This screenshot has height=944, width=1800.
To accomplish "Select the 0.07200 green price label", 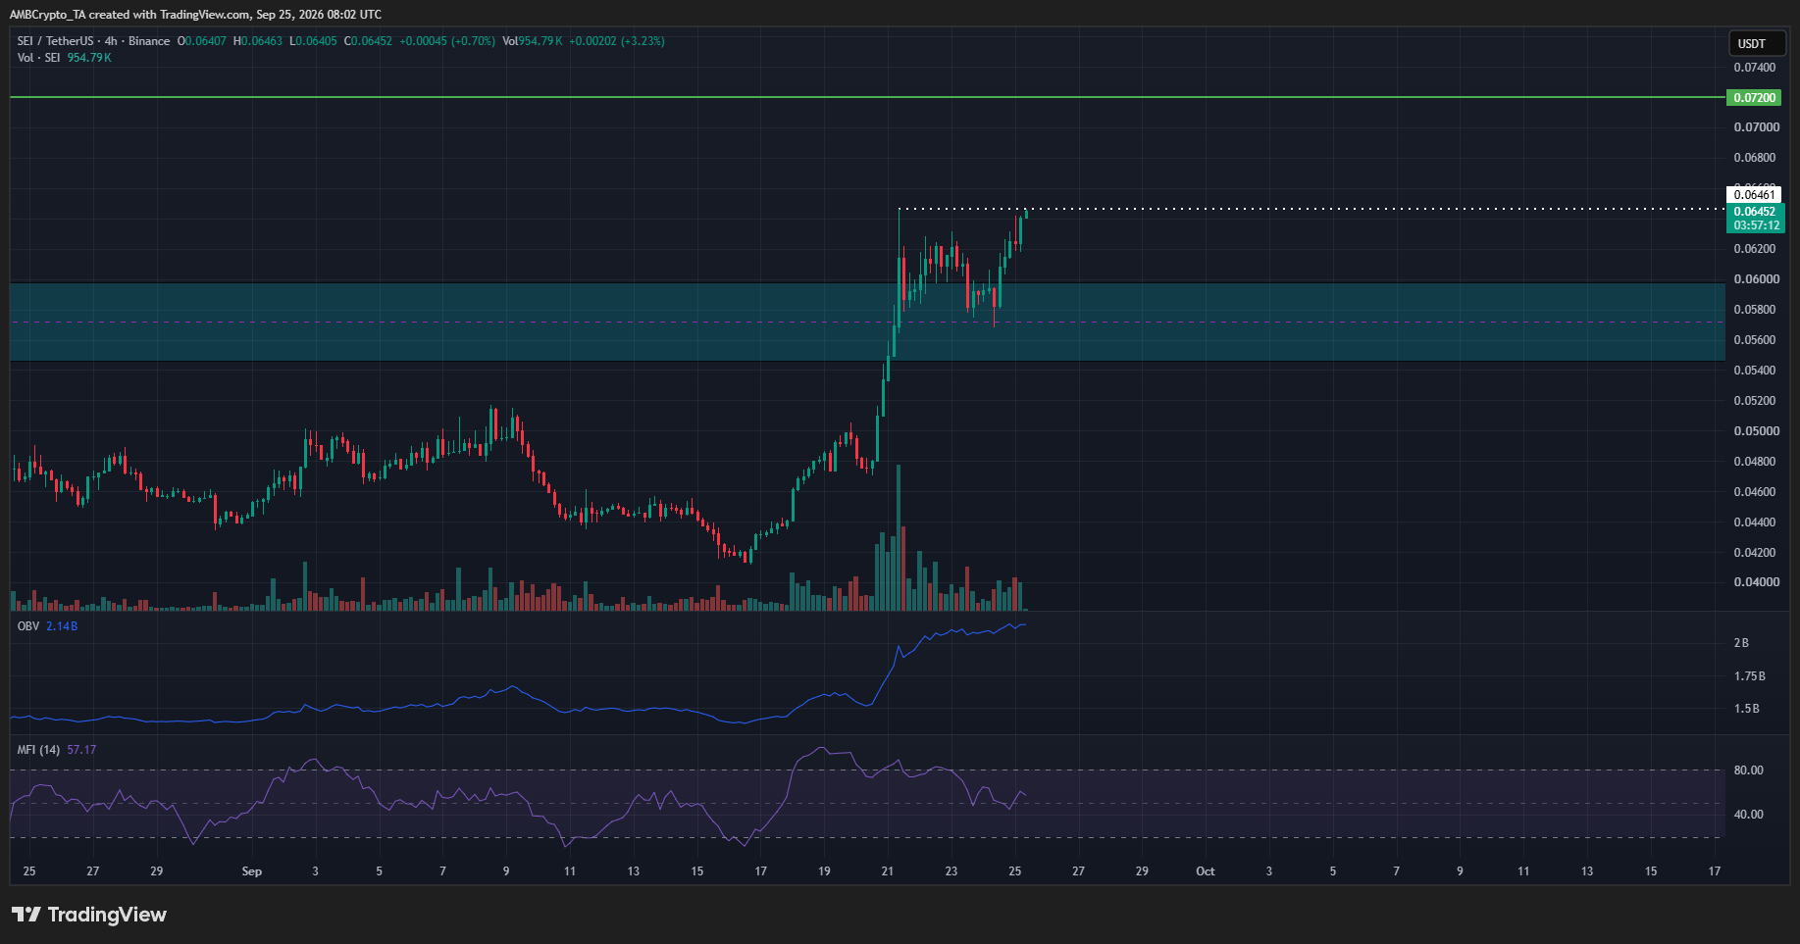I will (1754, 98).
